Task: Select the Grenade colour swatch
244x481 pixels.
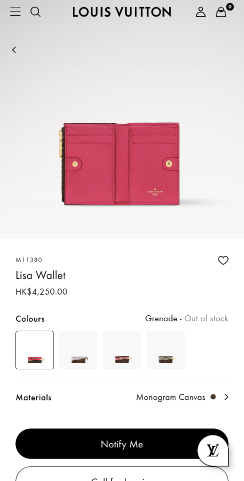Action: tap(35, 350)
